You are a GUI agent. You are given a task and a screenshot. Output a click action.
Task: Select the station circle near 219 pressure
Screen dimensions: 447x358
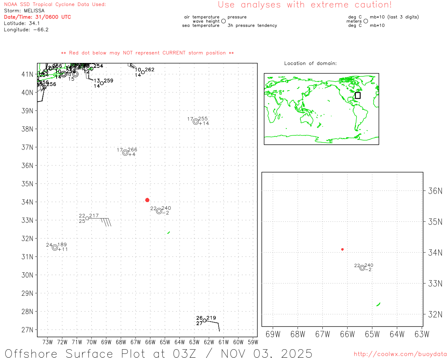click(205, 320)
